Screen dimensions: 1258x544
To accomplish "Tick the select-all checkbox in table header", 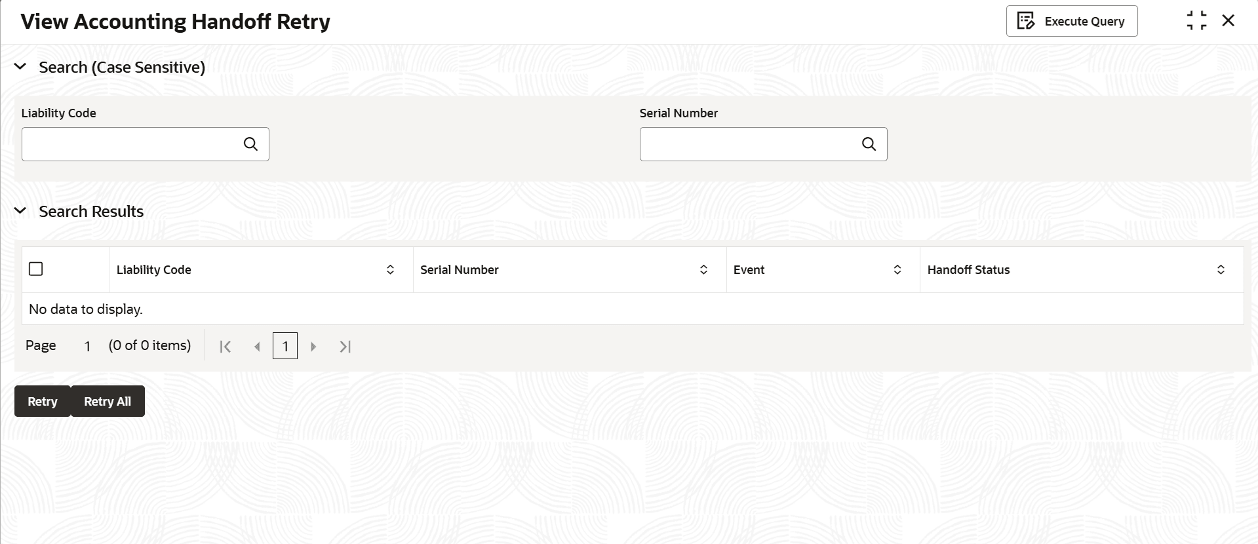I will point(36,269).
